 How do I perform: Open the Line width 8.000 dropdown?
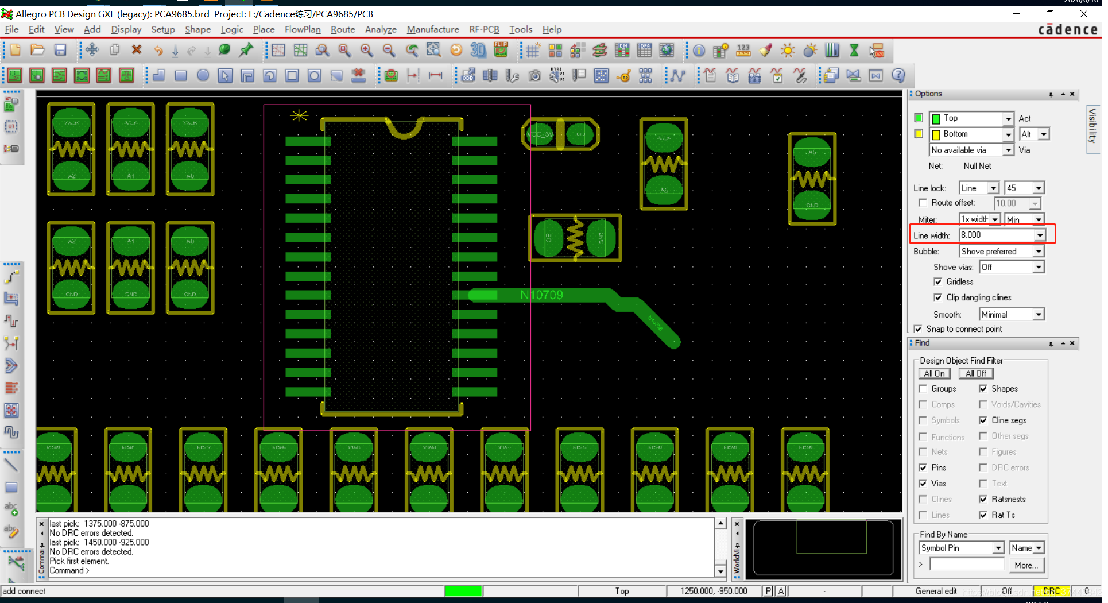(x=1040, y=235)
